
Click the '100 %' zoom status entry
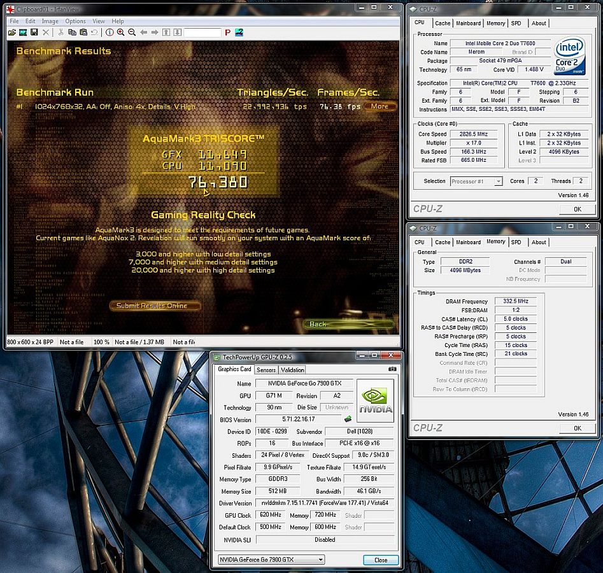click(101, 342)
